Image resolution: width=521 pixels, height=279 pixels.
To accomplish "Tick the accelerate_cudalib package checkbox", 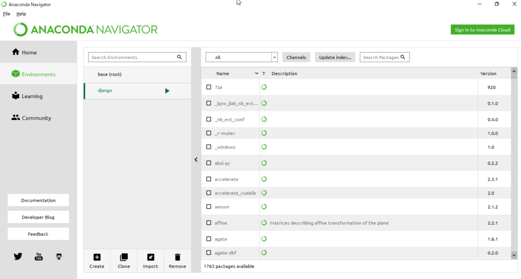I will point(209,193).
